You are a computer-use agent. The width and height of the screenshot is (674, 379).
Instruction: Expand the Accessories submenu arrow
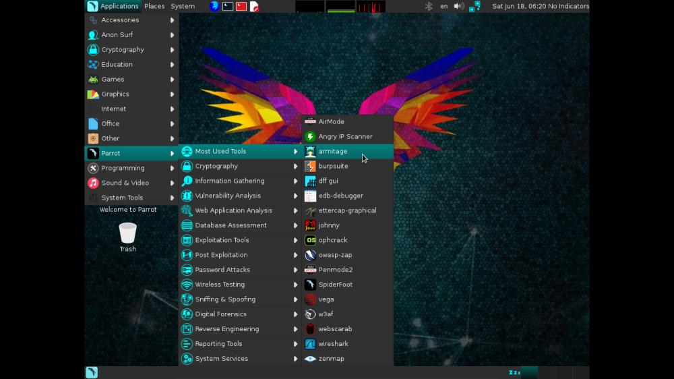coord(172,20)
